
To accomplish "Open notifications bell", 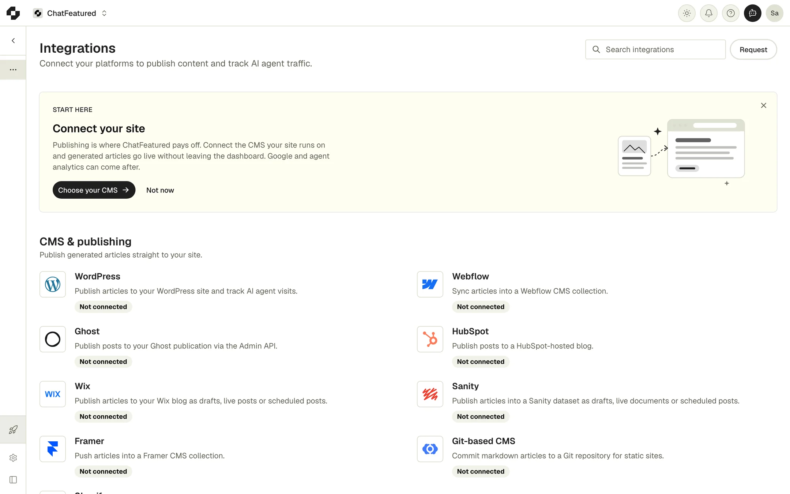I will point(708,13).
